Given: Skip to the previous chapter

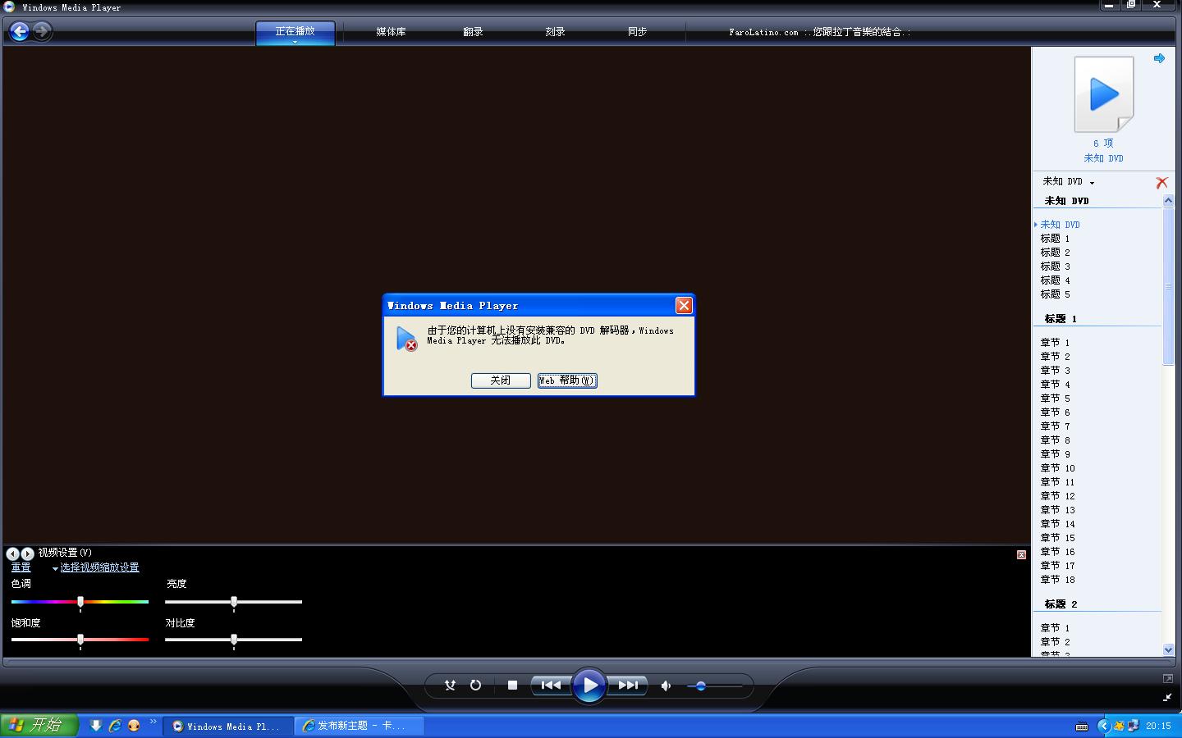Looking at the screenshot, I should (x=551, y=686).
